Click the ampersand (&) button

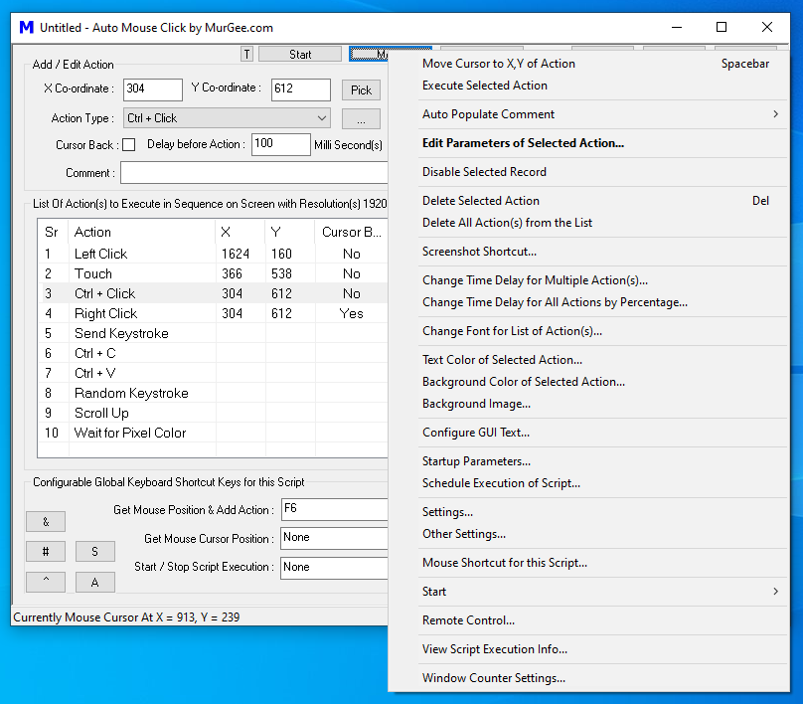coord(46,522)
